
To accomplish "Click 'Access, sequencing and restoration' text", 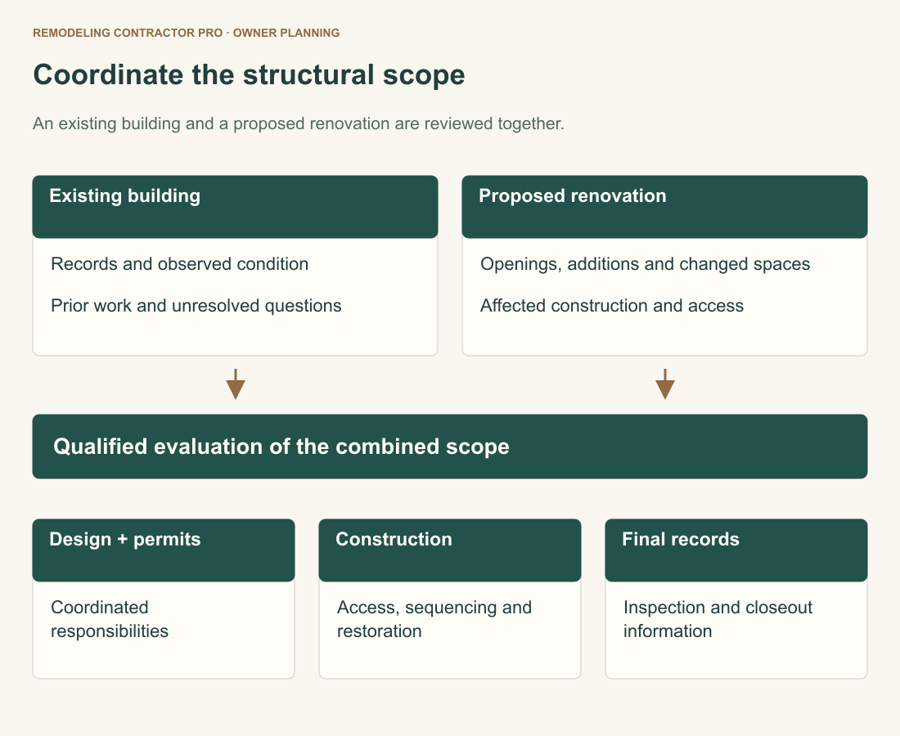I will click(434, 619).
